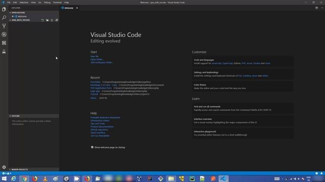This screenshot has width=325, height=182.
Task: Open GitHub repository link
Action: point(99,130)
